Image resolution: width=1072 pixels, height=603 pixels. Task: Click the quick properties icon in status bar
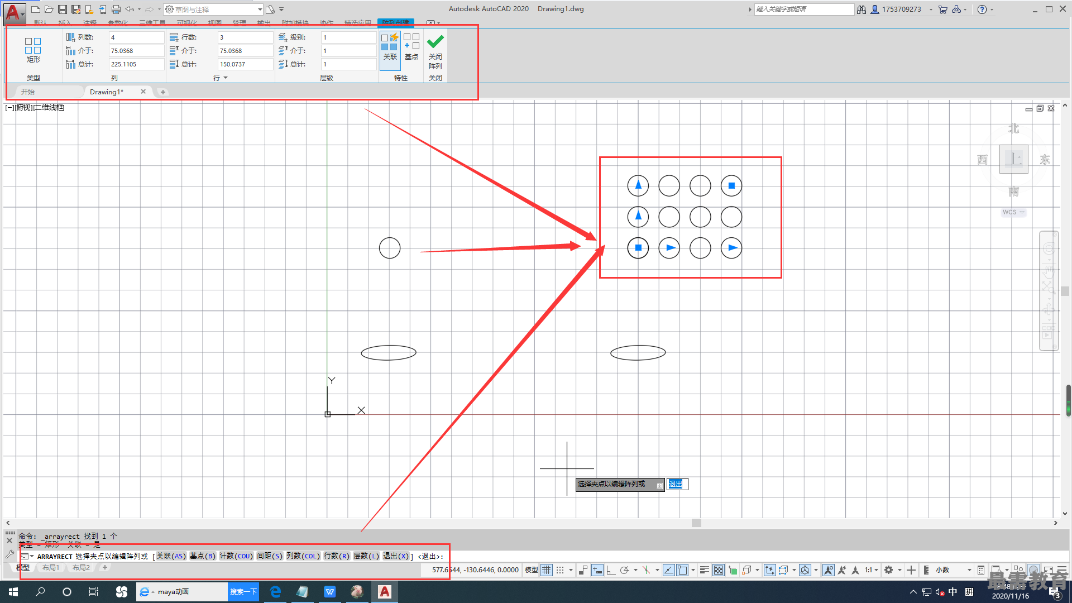[981, 570]
